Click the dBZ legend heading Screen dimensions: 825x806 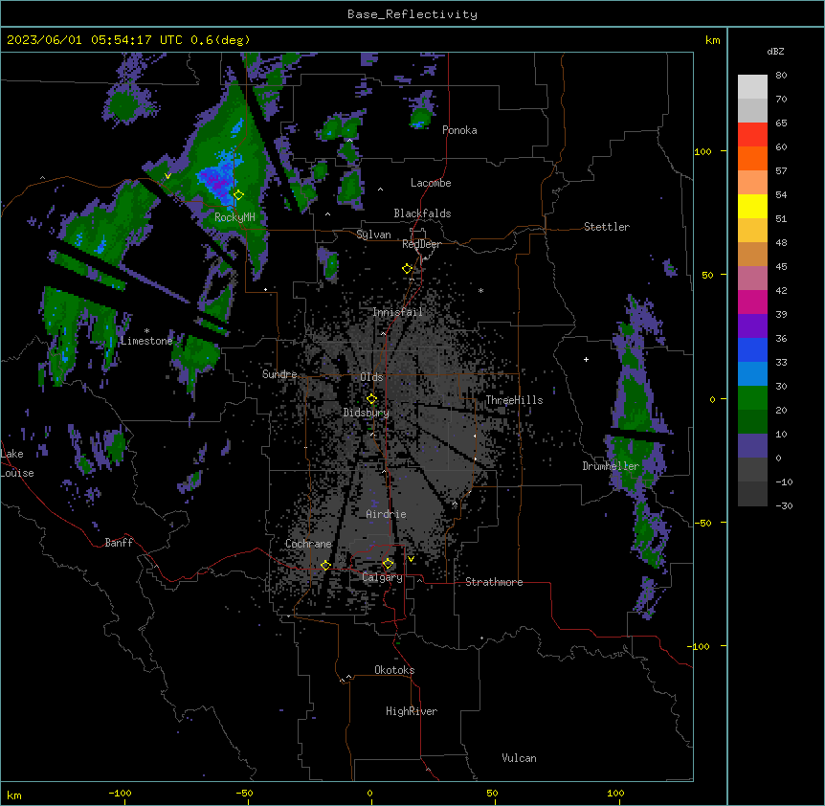click(775, 52)
